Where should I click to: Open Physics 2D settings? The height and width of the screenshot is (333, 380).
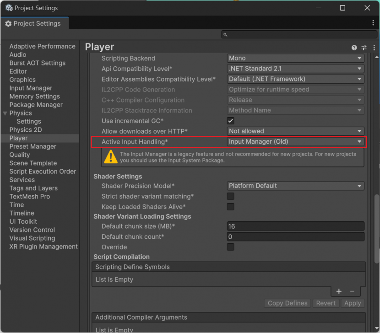pyautogui.click(x=26, y=130)
